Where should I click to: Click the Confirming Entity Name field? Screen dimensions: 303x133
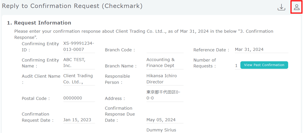(x=79, y=63)
